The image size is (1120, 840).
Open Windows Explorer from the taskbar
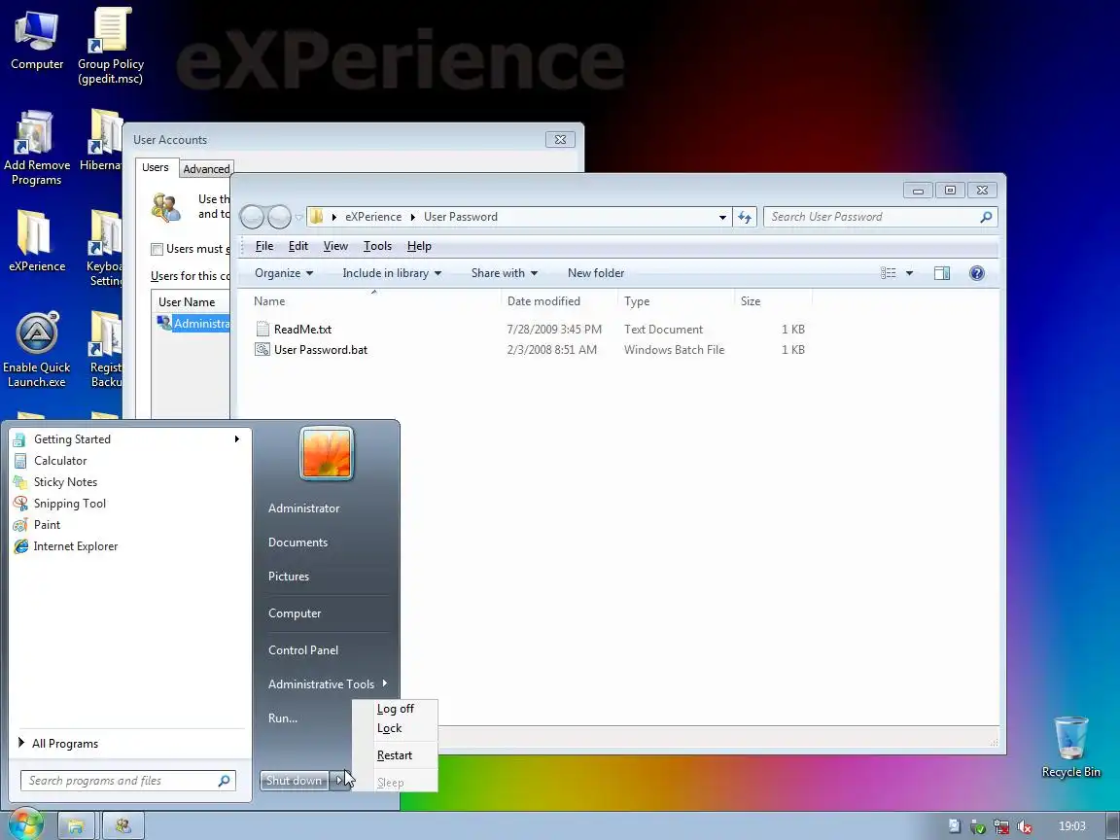tap(76, 826)
